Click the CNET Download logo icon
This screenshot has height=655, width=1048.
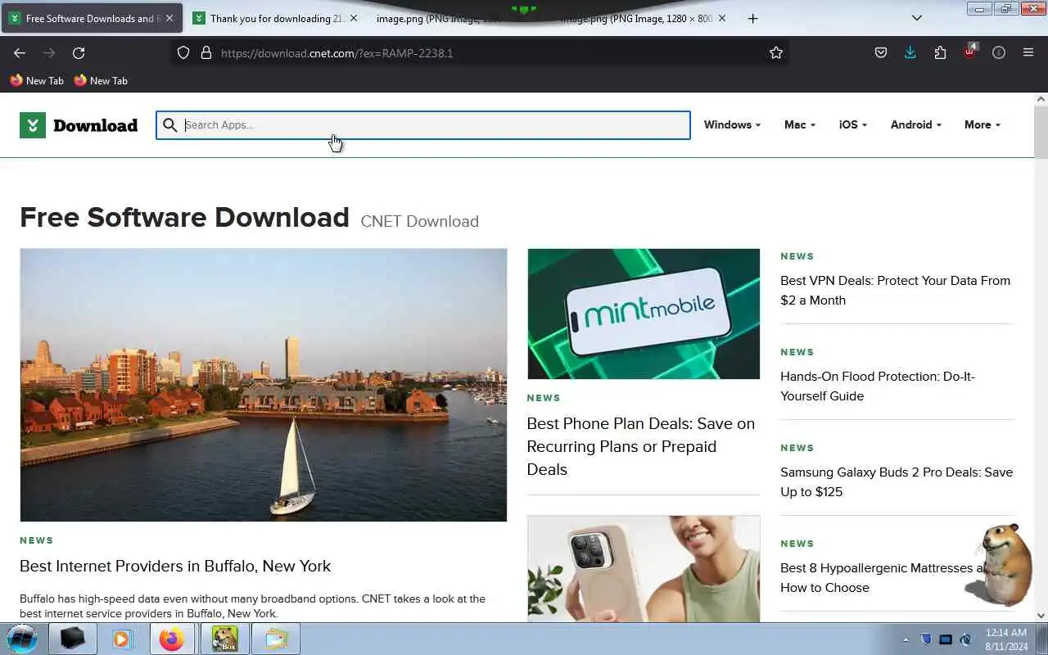coord(33,125)
